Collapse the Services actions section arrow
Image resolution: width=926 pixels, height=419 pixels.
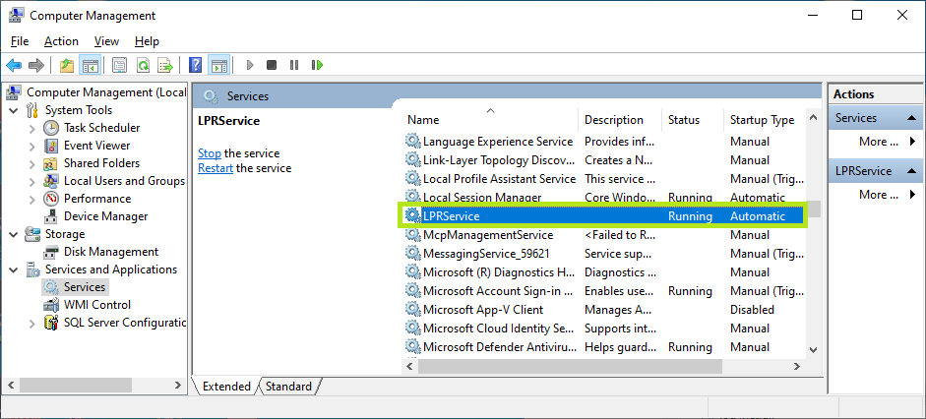click(911, 118)
